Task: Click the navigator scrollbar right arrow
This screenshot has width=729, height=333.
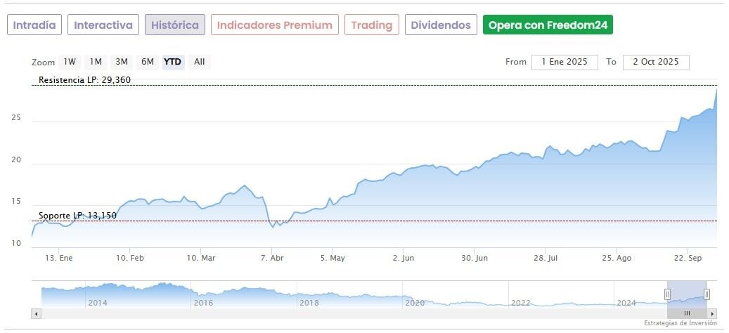Action: click(712, 313)
